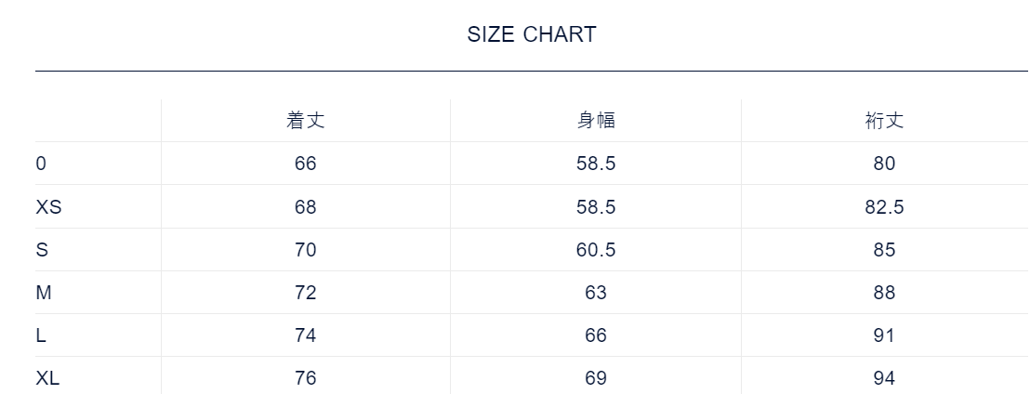Select the 着丈 value 72 for size M
This screenshot has width=1030, height=394.
pyautogui.click(x=305, y=293)
